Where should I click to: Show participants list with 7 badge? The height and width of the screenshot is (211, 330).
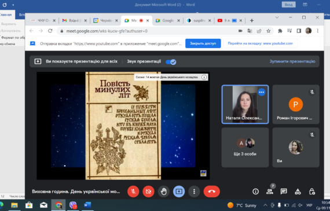coord(270,191)
